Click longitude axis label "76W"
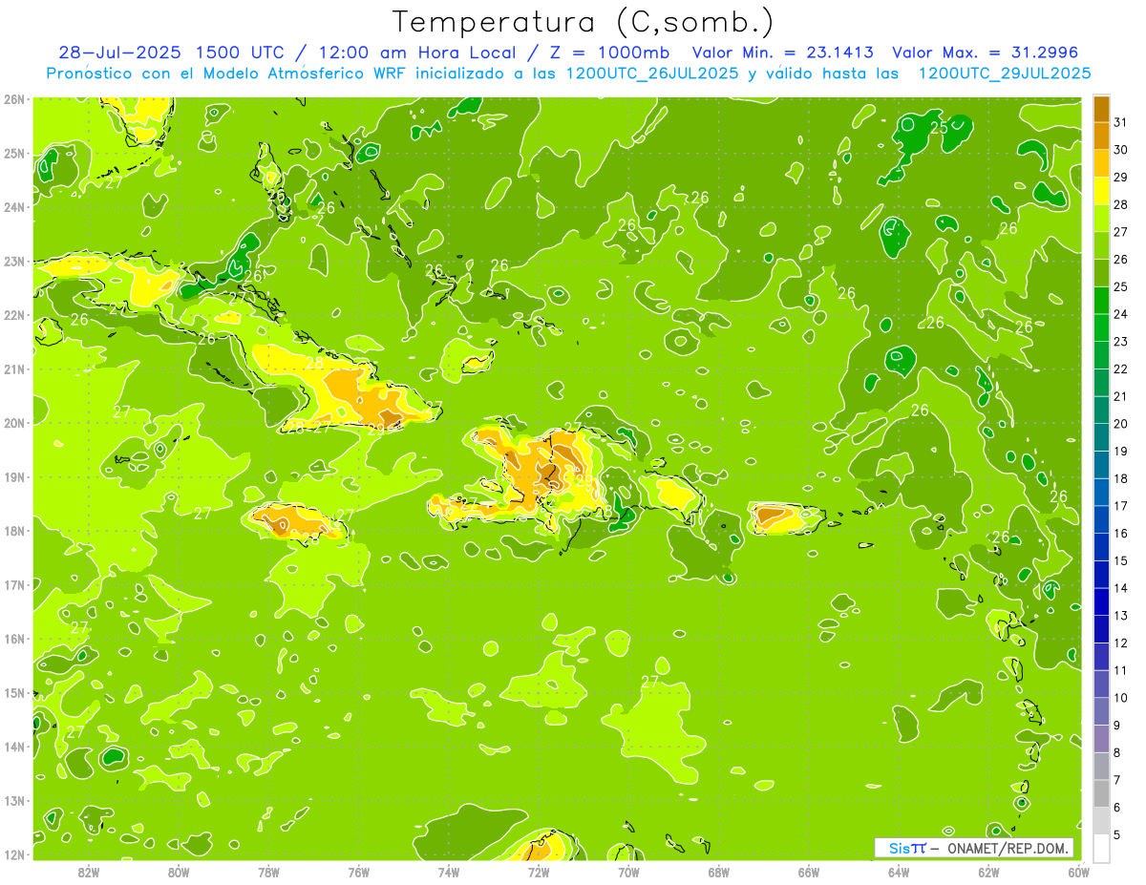Screen dimensions: 1146x885 click(359, 872)
